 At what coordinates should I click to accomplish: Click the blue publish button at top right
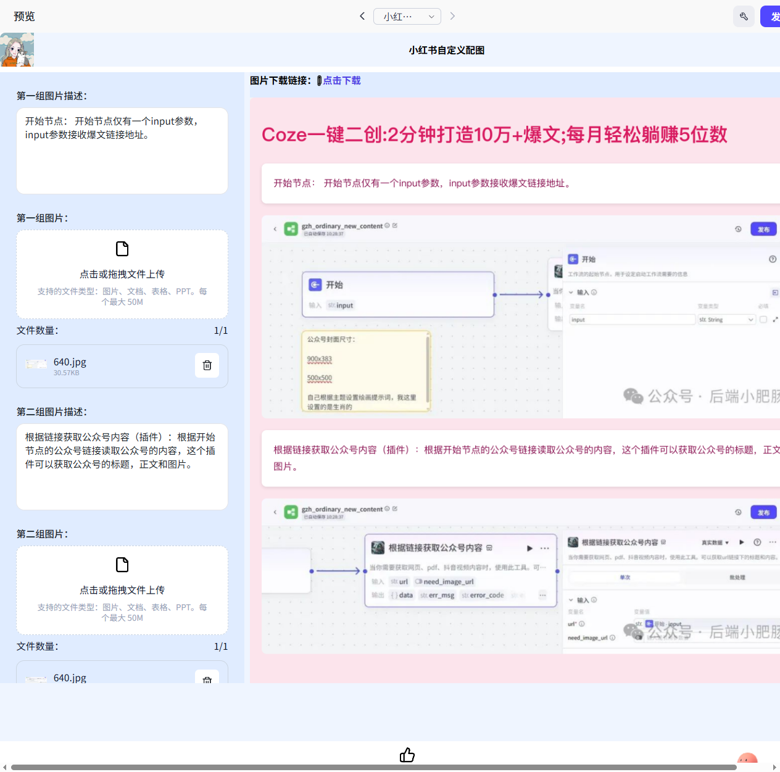(x=771, y=16)
